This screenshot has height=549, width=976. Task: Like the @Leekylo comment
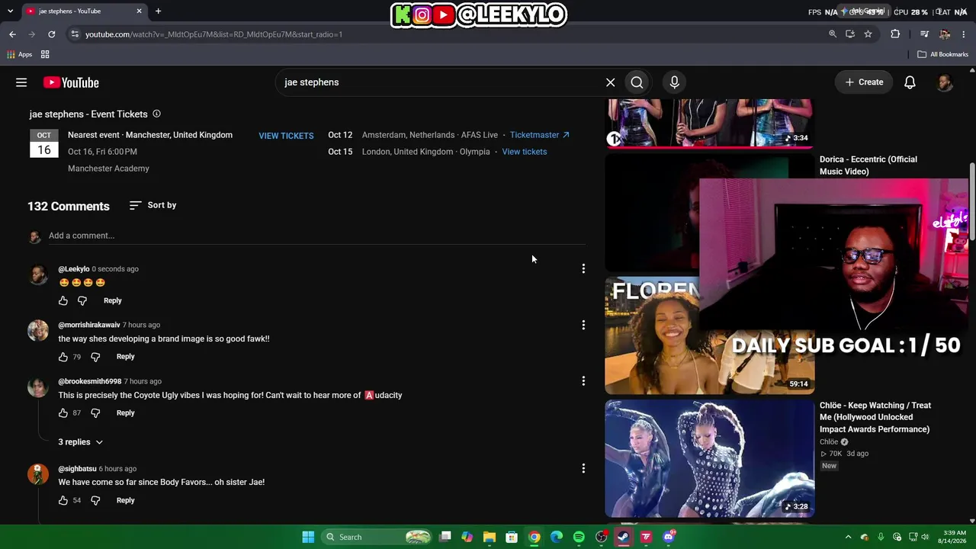pos(63,300)
